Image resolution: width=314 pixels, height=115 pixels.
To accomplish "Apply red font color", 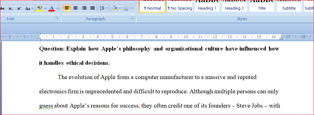I will pyautogui.click(x=52, y=8).
